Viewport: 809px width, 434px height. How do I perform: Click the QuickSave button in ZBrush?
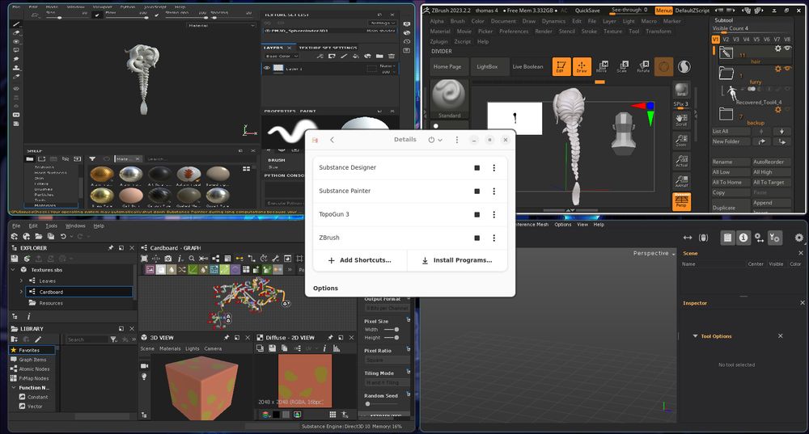pos(587,11)
